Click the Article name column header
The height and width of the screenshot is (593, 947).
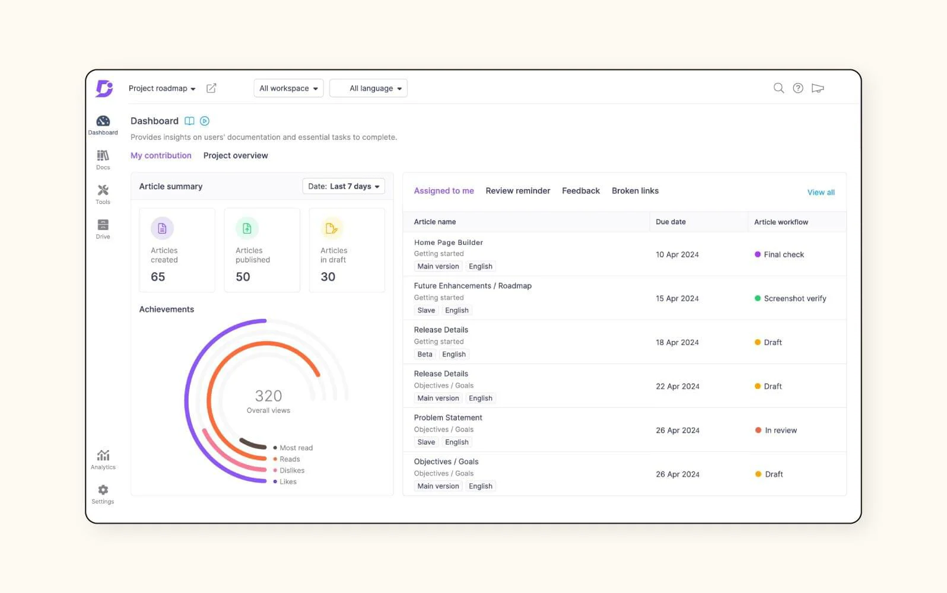point(435,222)
